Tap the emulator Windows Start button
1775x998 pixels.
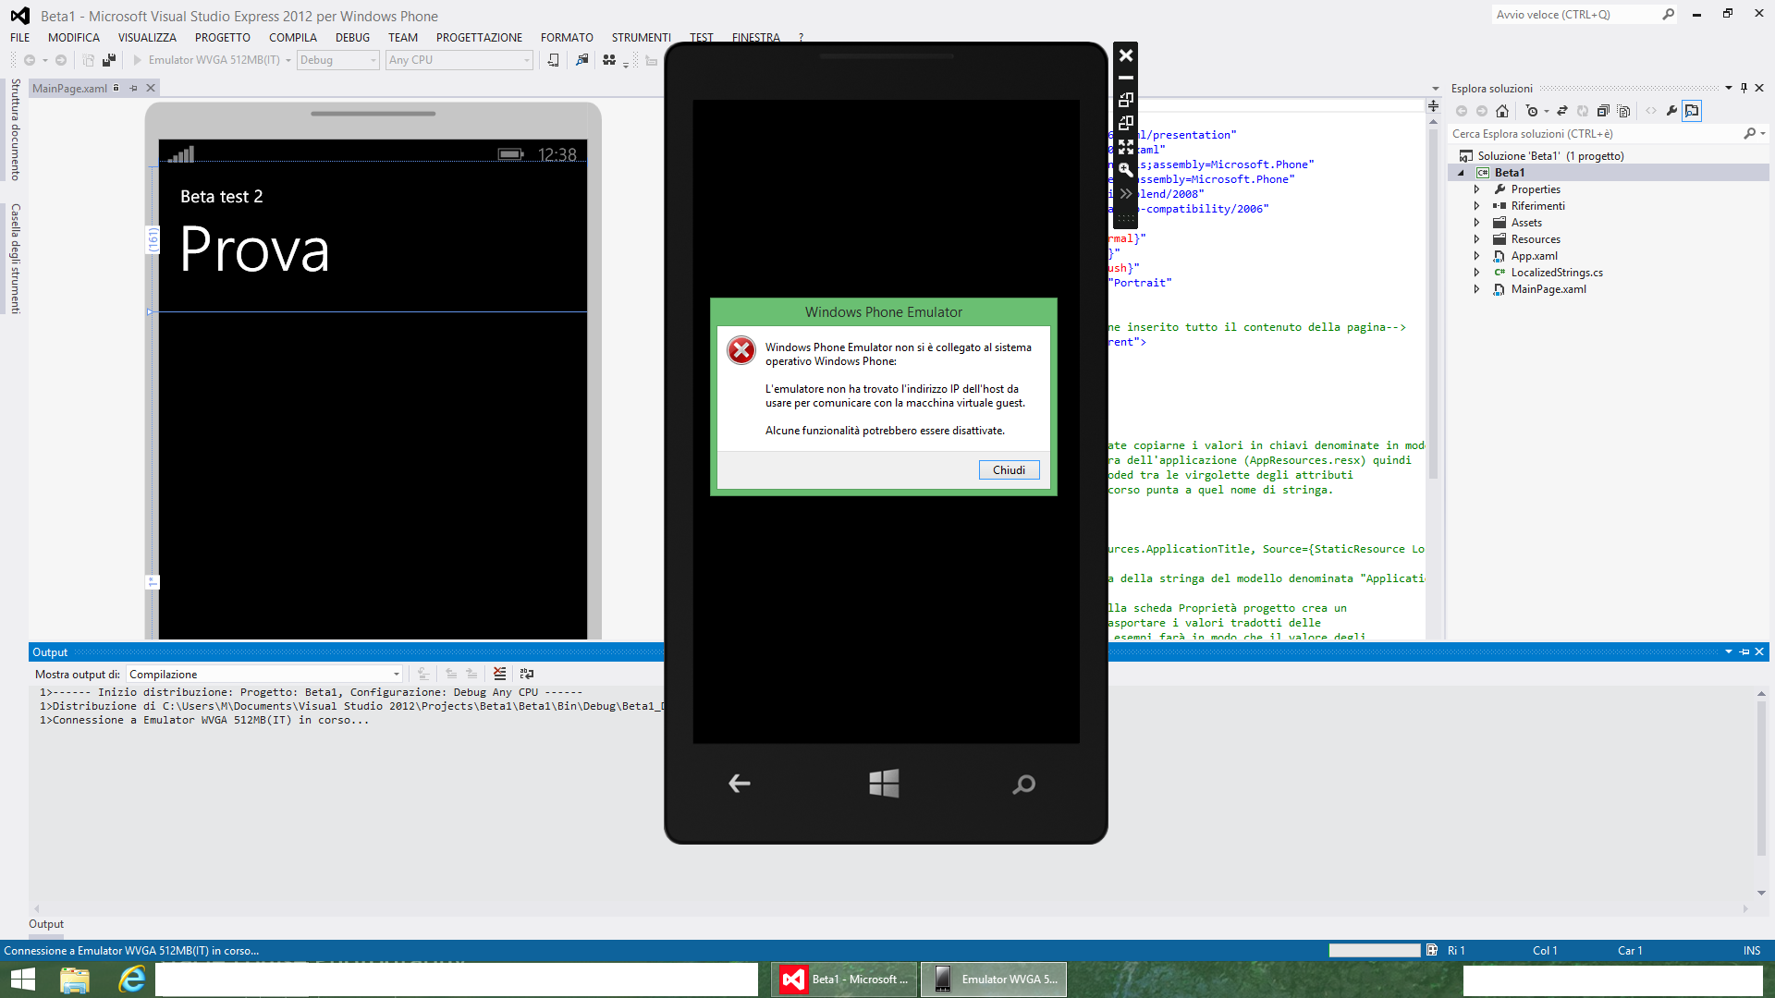[884, 784]
